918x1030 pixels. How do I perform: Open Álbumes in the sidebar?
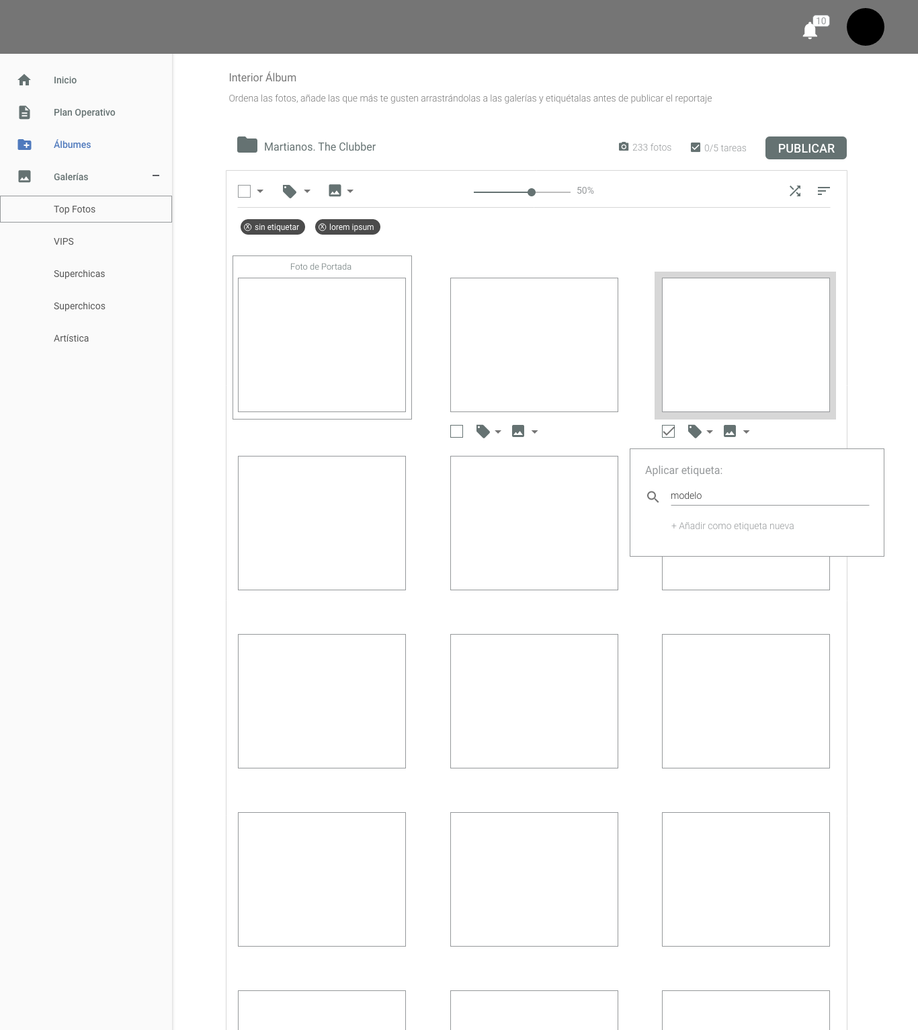point(73,145)
